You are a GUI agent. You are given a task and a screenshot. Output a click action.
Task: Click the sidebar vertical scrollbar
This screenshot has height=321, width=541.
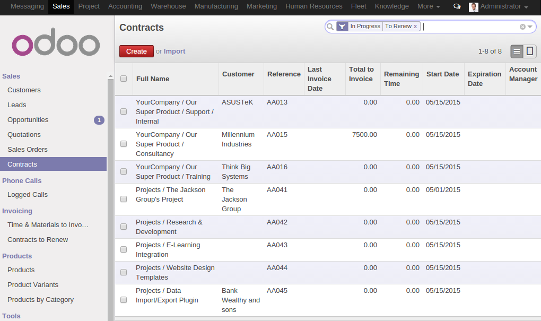click(110, 200)
